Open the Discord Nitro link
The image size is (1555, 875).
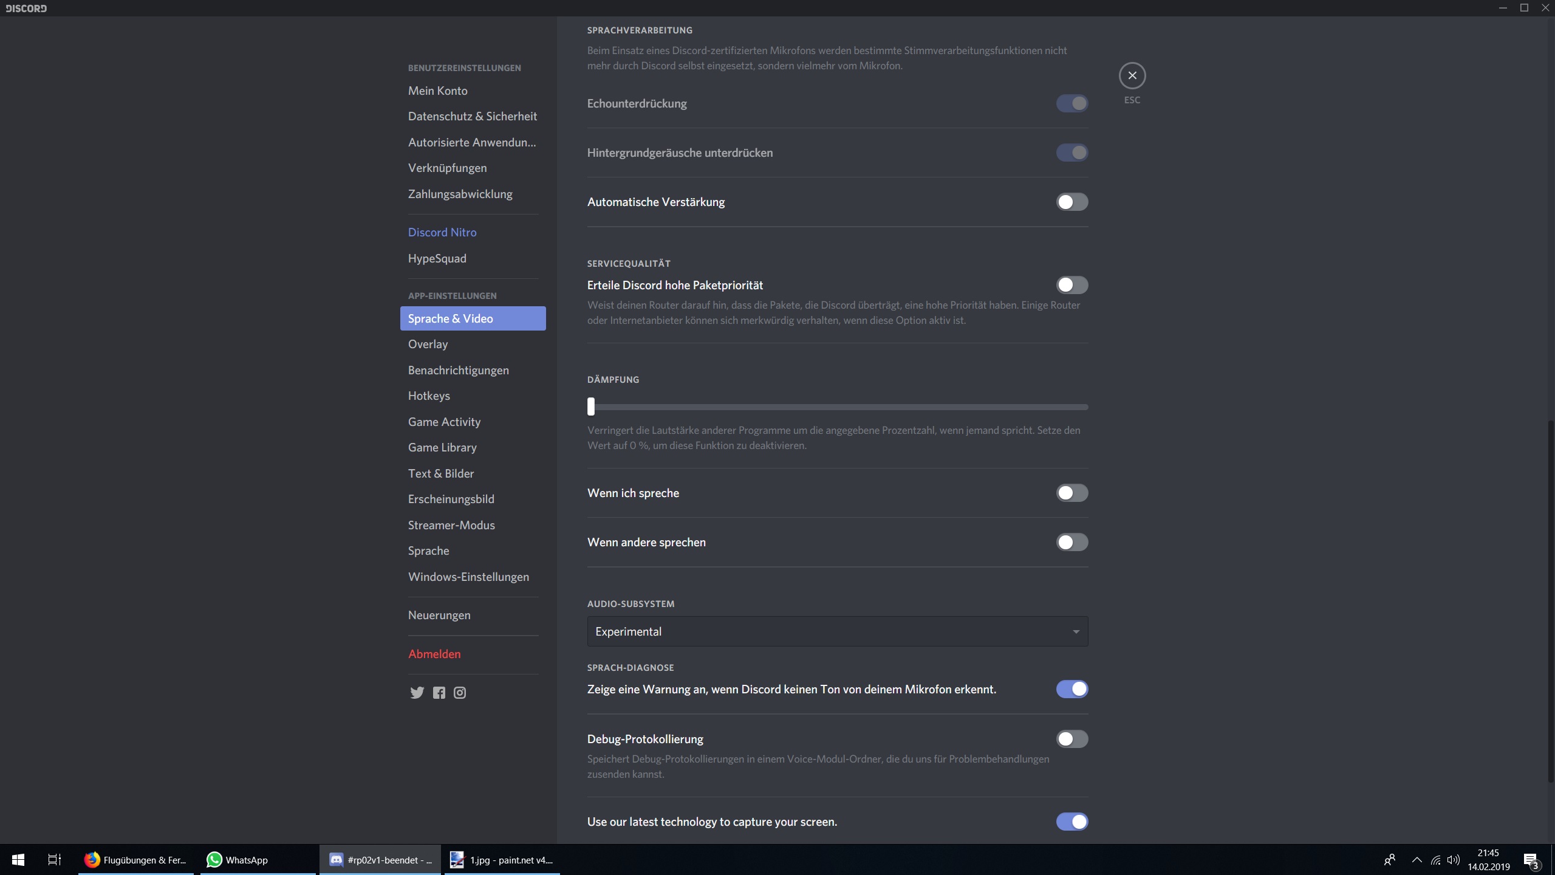(x=442, y=232)
